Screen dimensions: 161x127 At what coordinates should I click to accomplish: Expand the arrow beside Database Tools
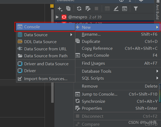[x=157, y=71]
